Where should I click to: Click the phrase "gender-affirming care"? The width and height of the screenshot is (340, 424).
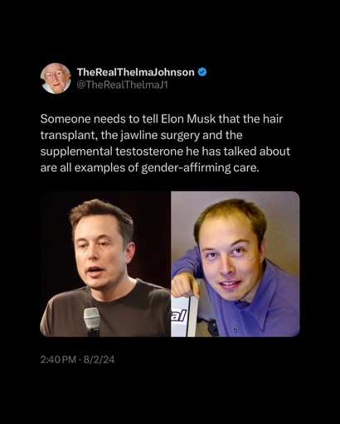pyautogui.click(x=200, y=168)
